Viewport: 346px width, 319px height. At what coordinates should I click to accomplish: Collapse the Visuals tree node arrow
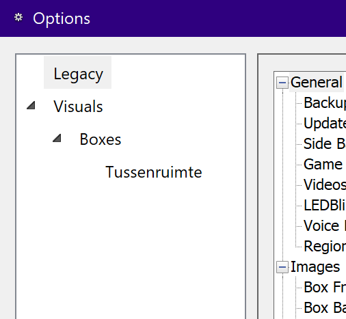click(31, 105)
